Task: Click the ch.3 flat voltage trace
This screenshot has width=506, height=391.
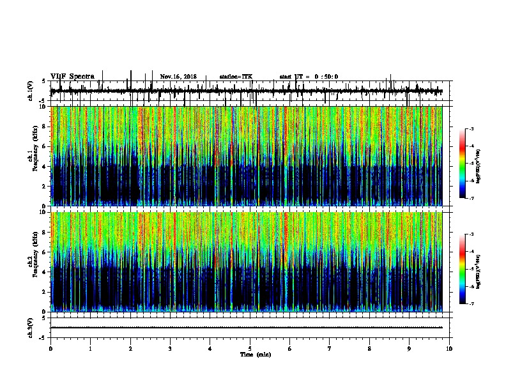Action: [x=246, y=328]
